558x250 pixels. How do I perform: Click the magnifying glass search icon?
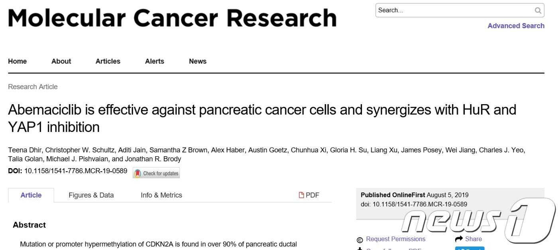click(x=538, y=10)
